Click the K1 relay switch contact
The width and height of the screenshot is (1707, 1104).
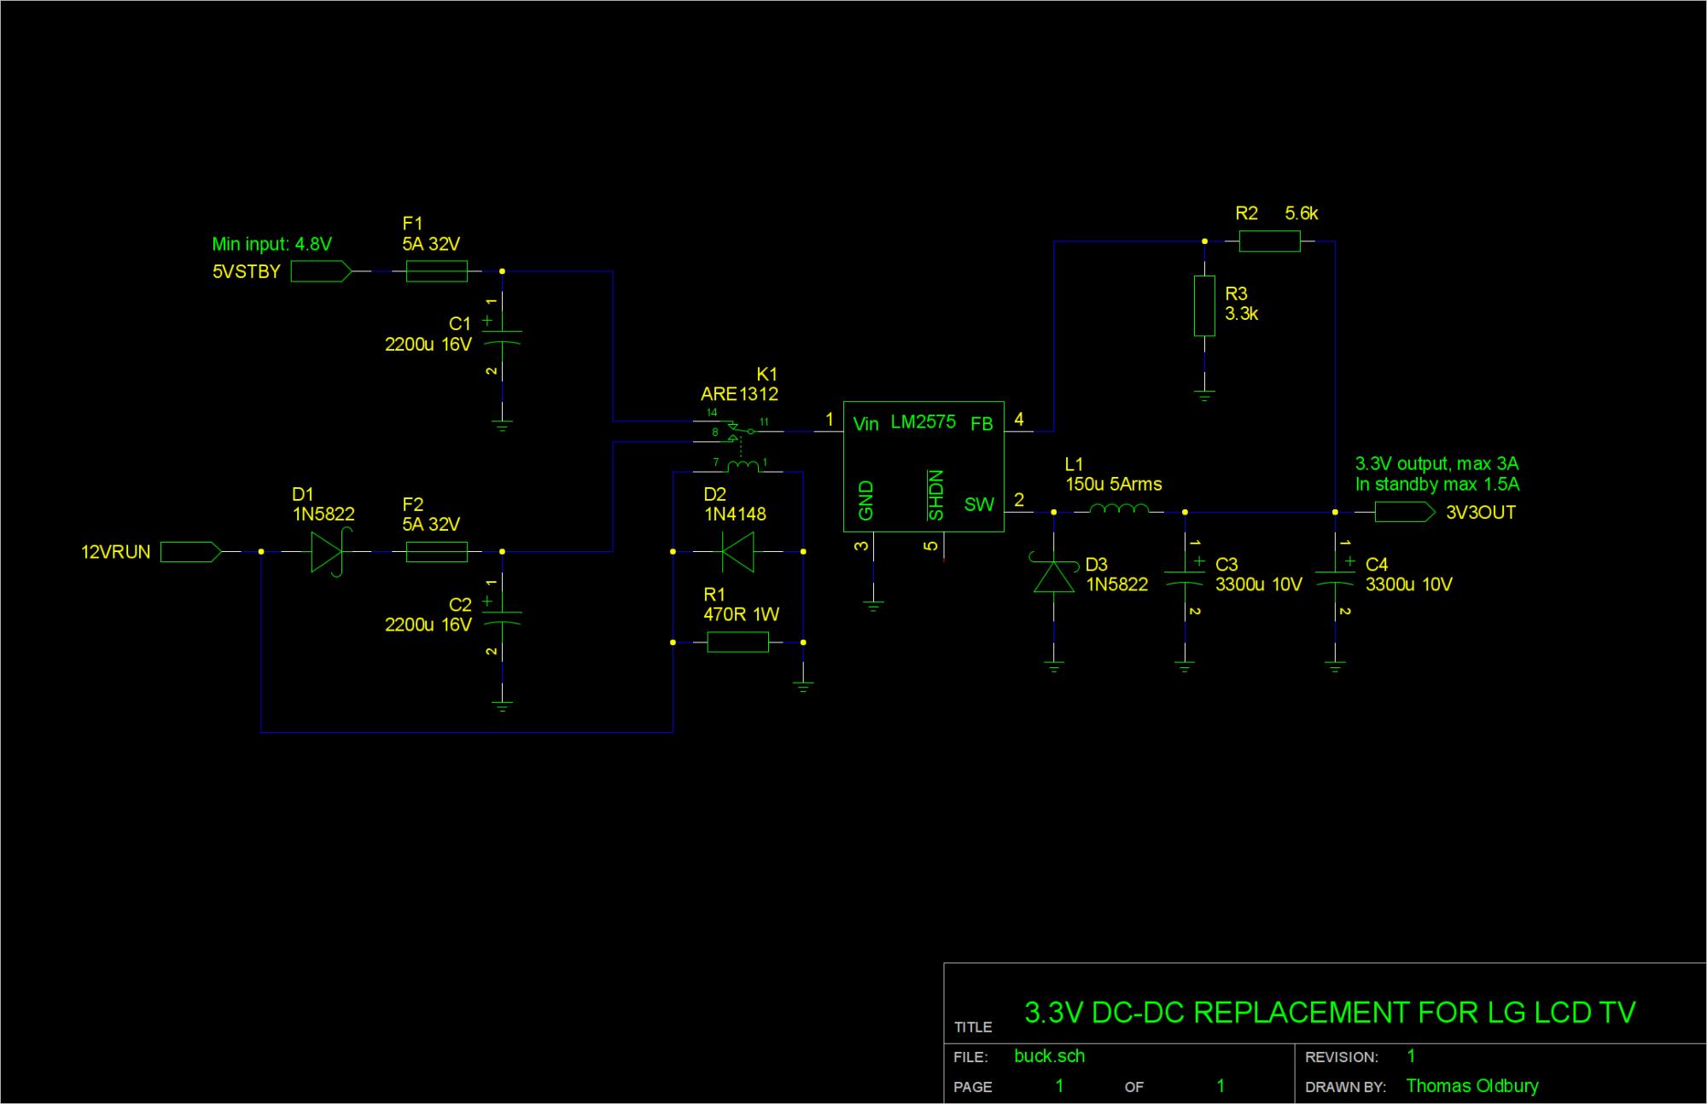[739, 429]
